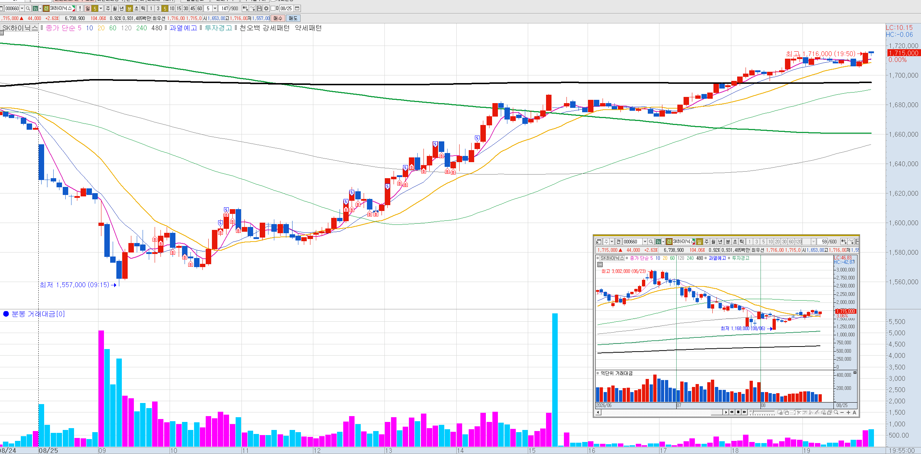921x454 pixels.
Task: Switch main chart to 틱 tick period
Action: pyautogui.click(x=143, y=8)
